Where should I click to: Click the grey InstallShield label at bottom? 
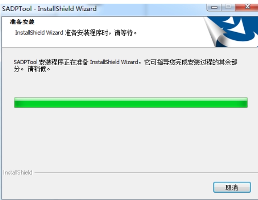click(x=17, y=172)
